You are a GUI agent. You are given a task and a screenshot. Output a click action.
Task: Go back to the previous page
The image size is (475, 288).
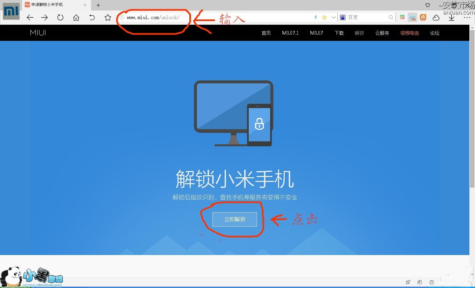pyautogui.click(x=30, y=17)
